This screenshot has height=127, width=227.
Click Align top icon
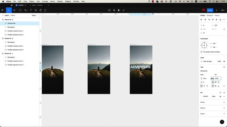tap(213, 20)
